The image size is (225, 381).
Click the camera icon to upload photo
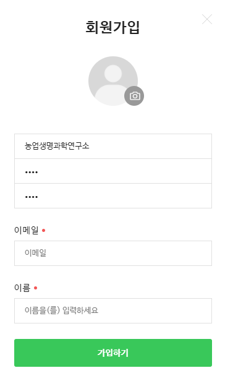click(x=134, y=96)
